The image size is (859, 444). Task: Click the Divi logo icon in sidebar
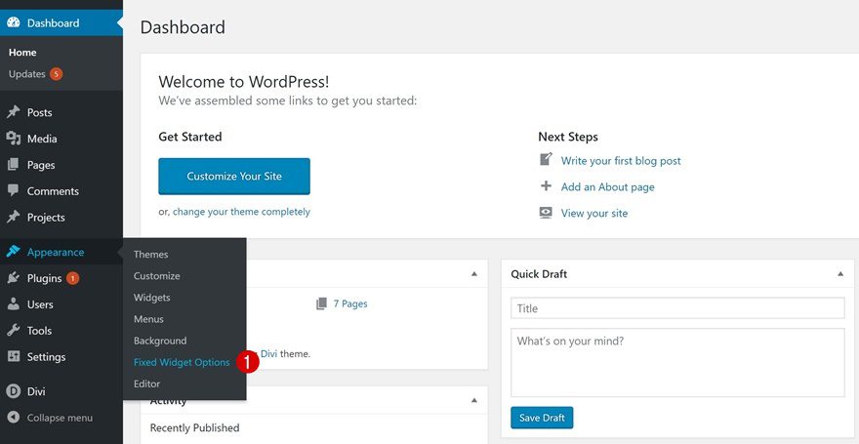click(x=14, y=391)
